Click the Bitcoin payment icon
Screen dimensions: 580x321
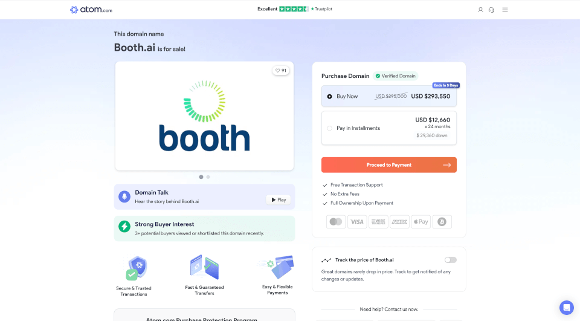442,222
